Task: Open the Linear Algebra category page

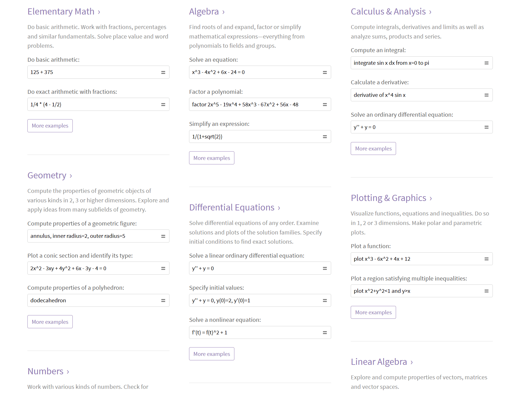Action: [x=379, y=362]
